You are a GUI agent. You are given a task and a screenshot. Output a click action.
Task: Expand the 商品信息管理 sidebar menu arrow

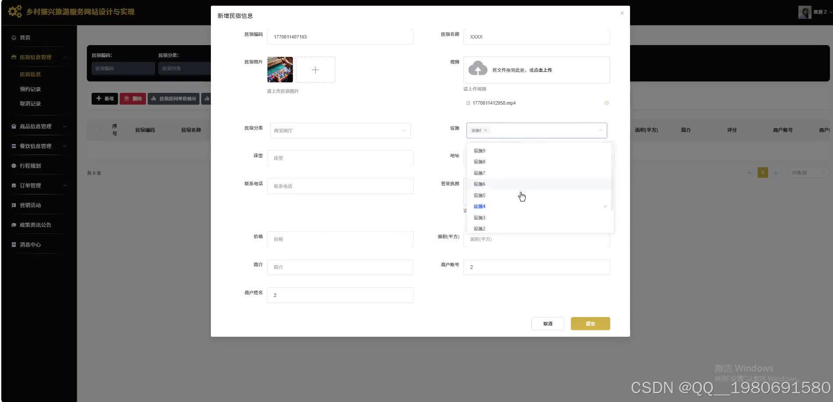[x=64, y=127]
